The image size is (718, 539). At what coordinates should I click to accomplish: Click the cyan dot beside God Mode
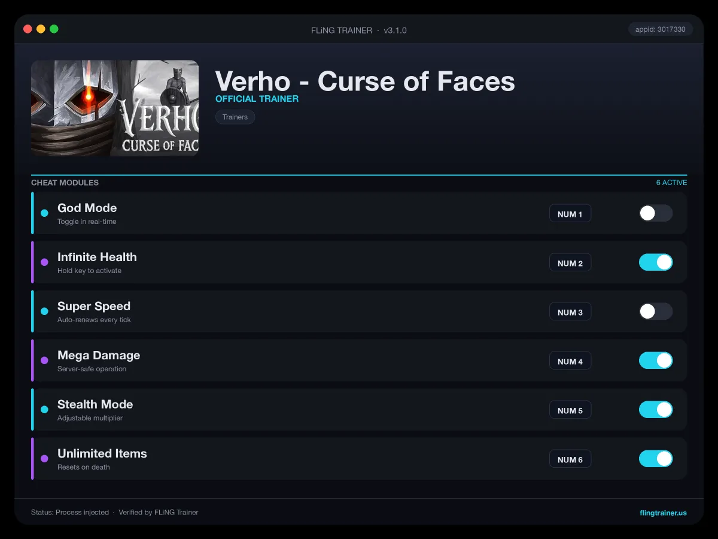coord(44,213)
